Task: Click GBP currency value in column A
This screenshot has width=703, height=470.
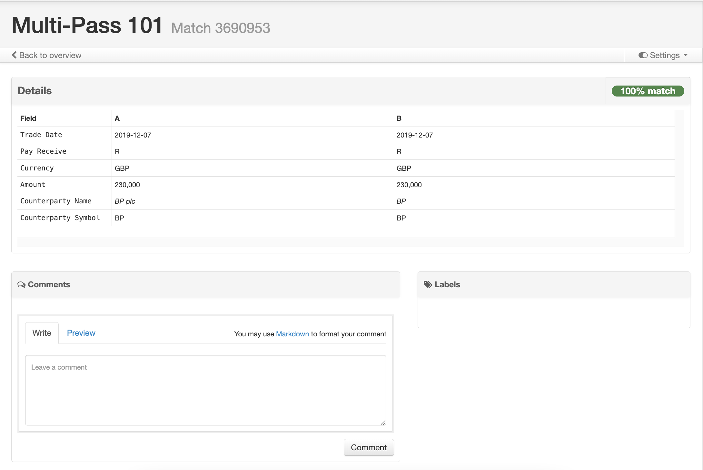Action: [x=122, y=168]
